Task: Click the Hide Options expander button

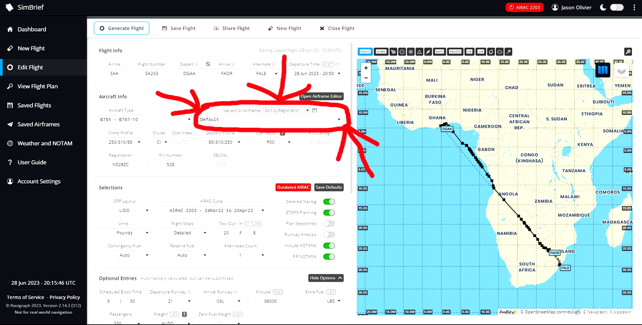Action: tap(326, 278)
